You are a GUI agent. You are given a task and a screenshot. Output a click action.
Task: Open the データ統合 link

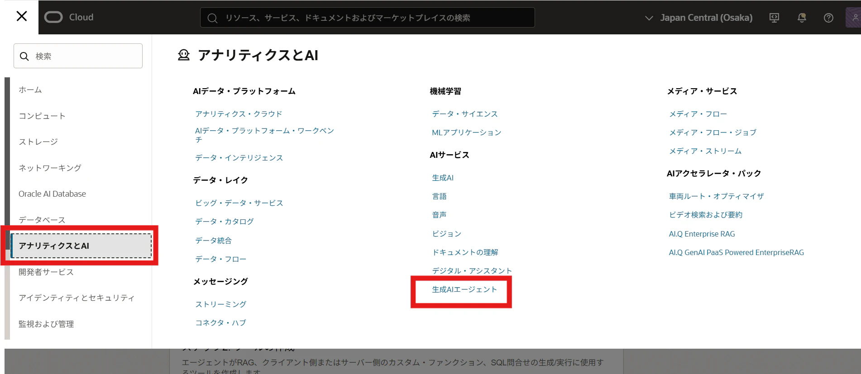pyautogui.click(x=213, y=241)
